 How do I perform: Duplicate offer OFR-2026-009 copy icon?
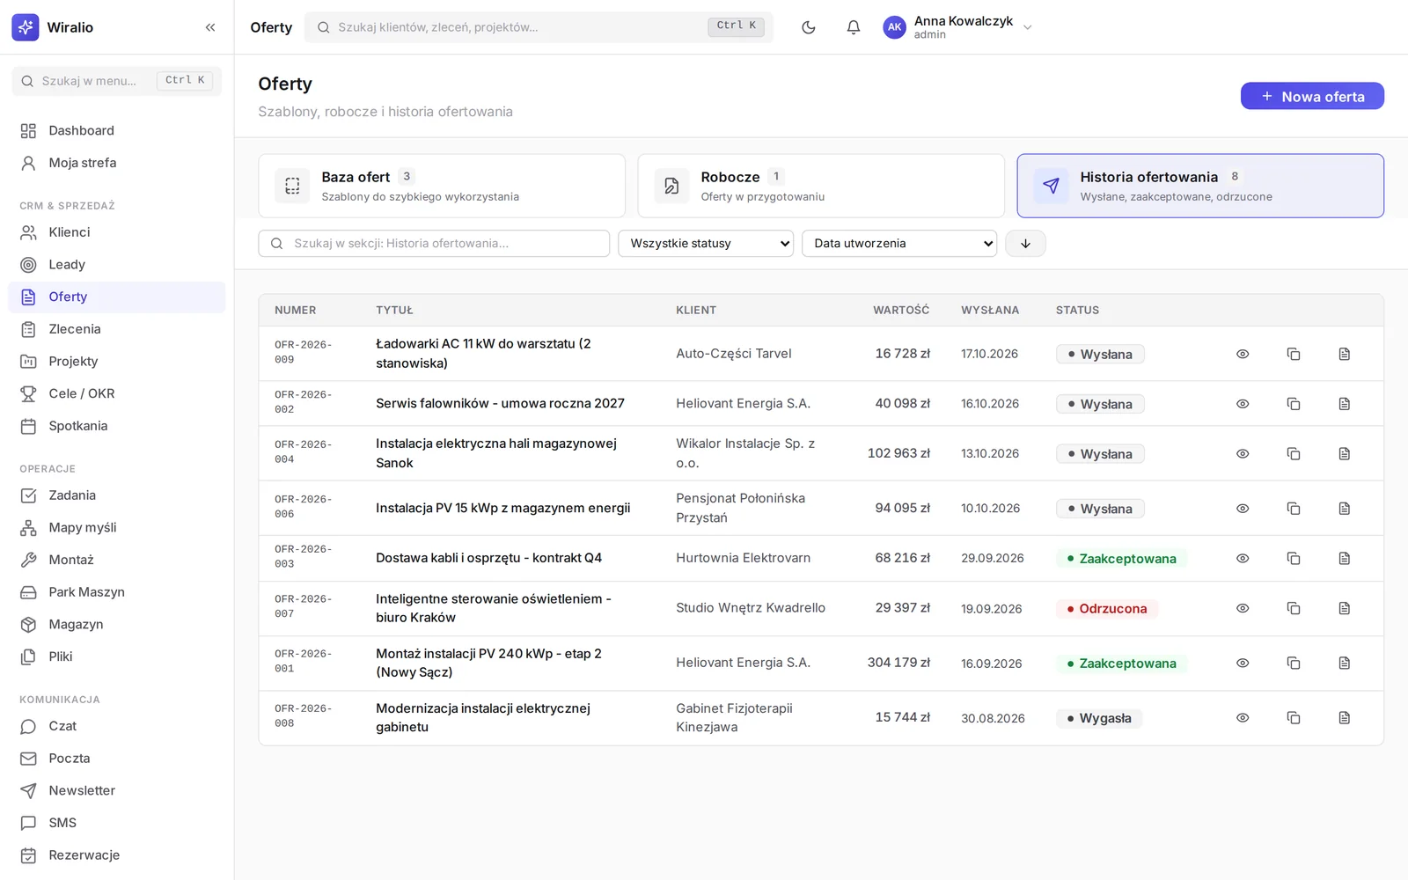tap(1294, 354)
